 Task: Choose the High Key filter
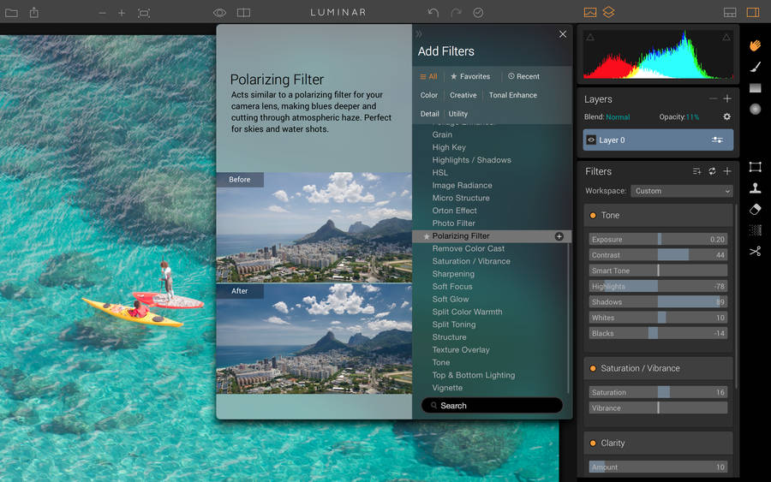449,147
